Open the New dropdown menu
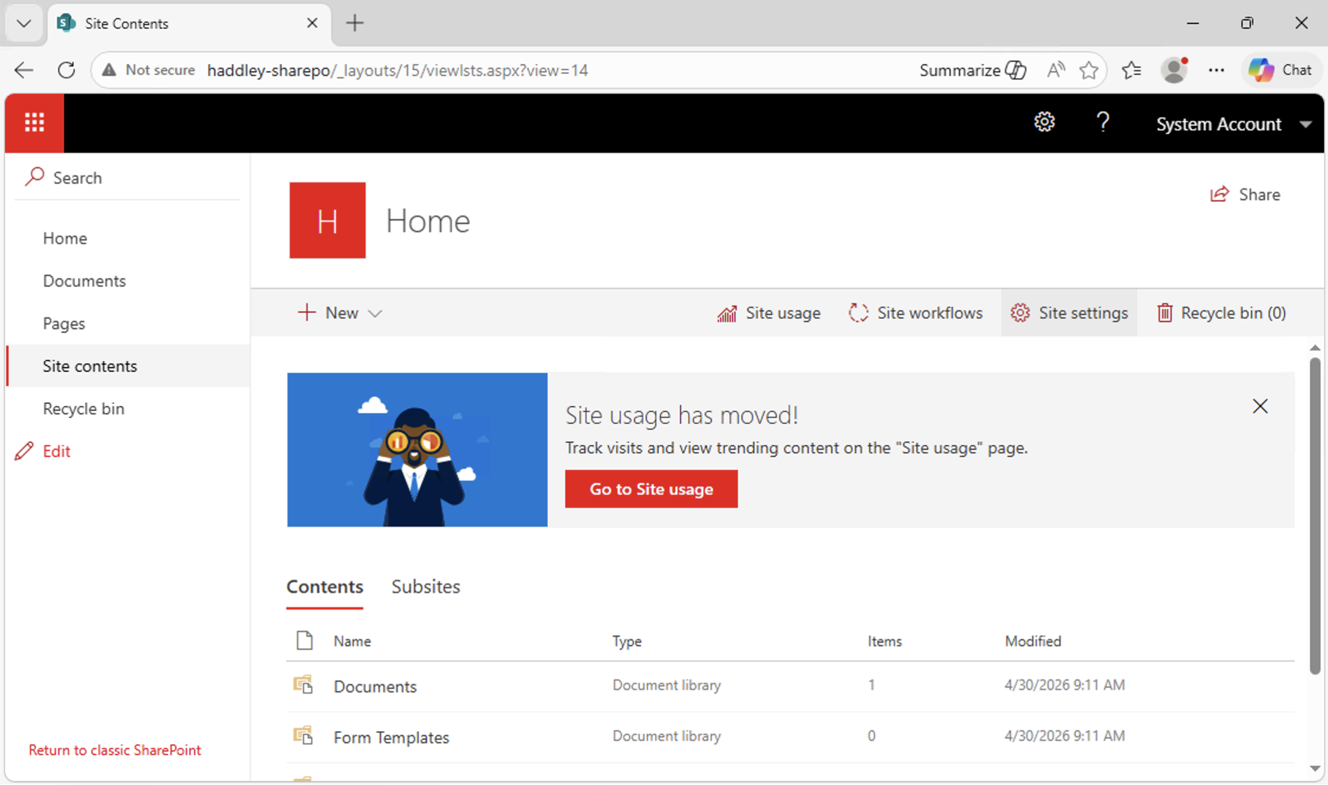This screenshot has height=785, width=1328. tap(340, 313)
